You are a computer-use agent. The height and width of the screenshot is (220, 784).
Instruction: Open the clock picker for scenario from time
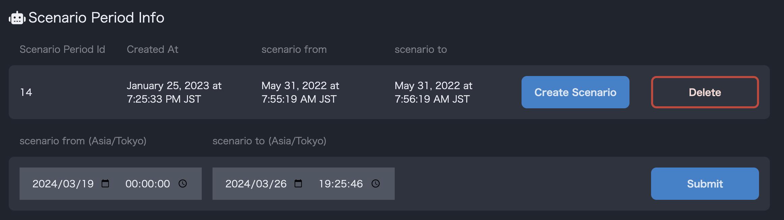click(183, 184)
